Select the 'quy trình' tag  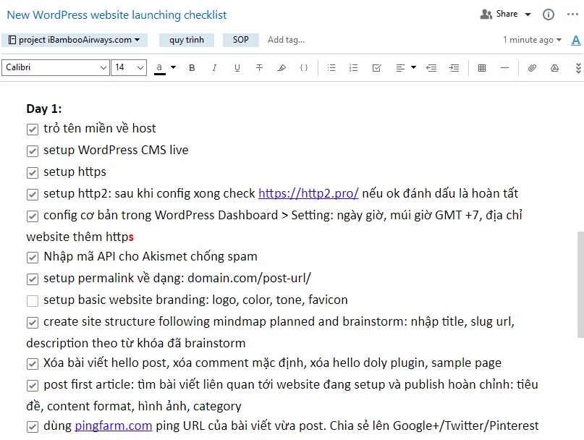point(187,40)
